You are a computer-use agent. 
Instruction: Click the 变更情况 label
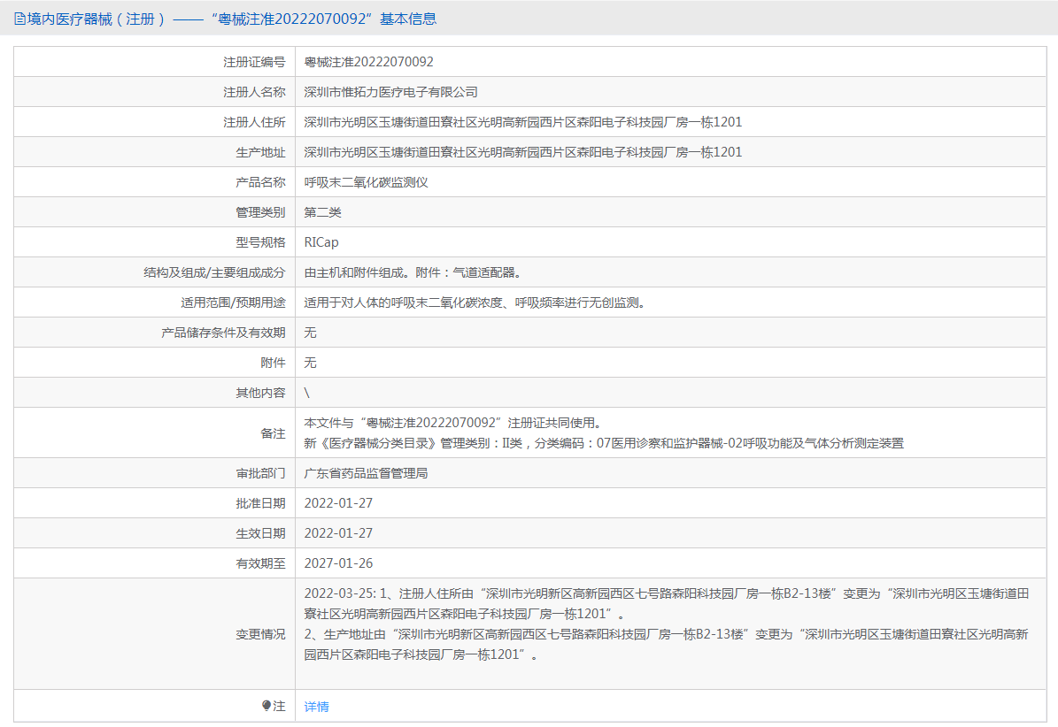(260, 634)
